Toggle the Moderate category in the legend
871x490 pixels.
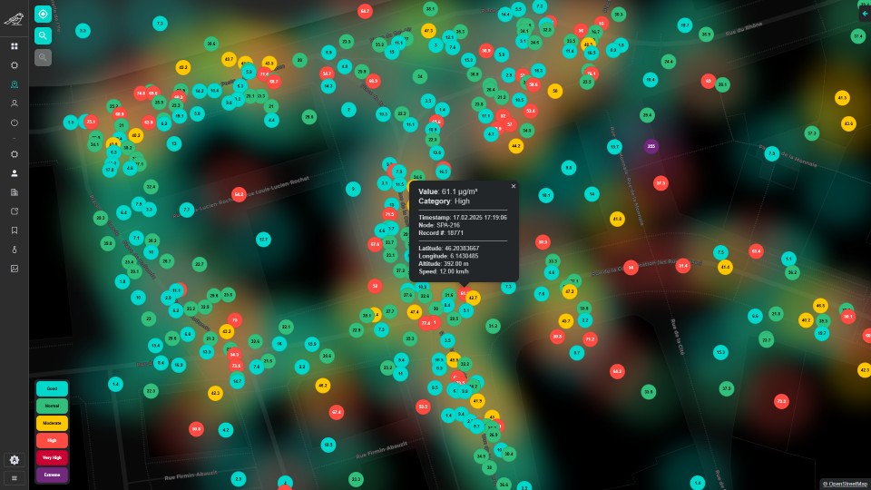(x=52, y=423)
